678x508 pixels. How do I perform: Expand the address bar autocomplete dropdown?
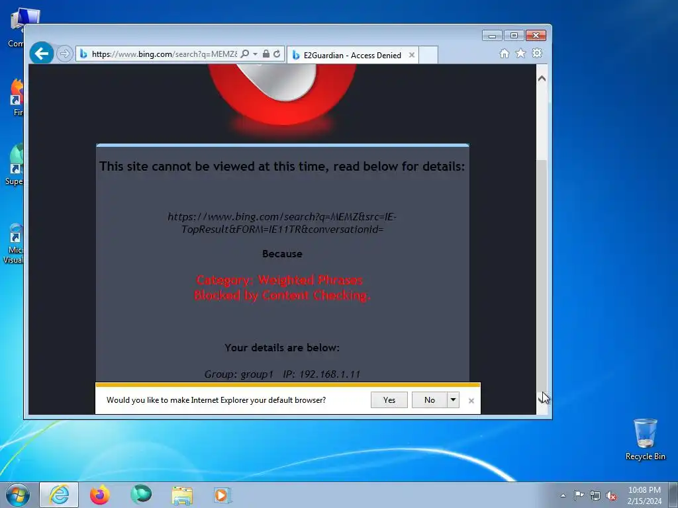pos(255,54)
